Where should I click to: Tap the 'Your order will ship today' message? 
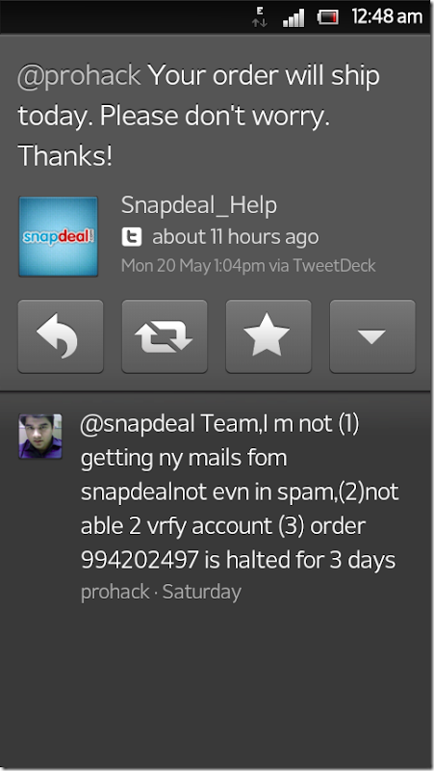pos(199,116)
